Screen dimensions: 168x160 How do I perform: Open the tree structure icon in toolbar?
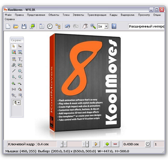58,26
